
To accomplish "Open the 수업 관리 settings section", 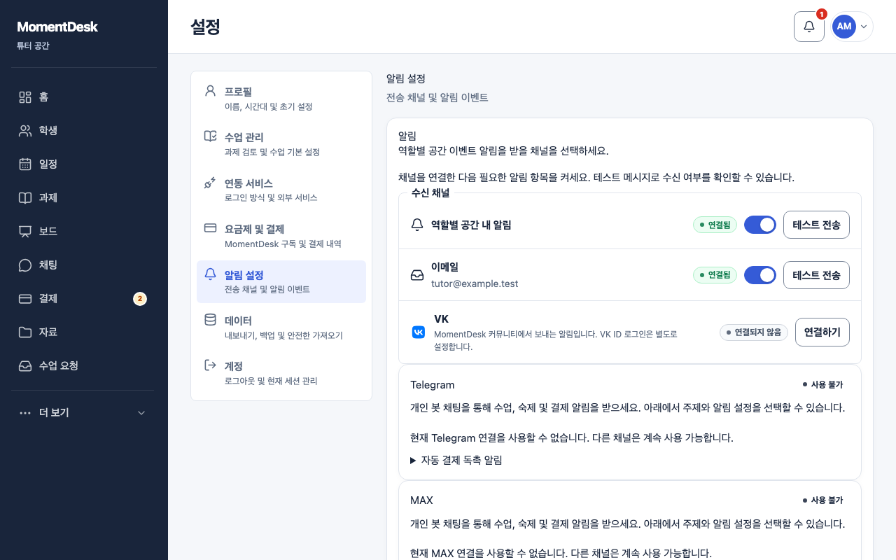I will point(281,144).
